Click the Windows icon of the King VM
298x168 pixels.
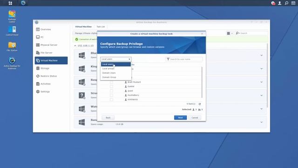click(x=82, y=69)
